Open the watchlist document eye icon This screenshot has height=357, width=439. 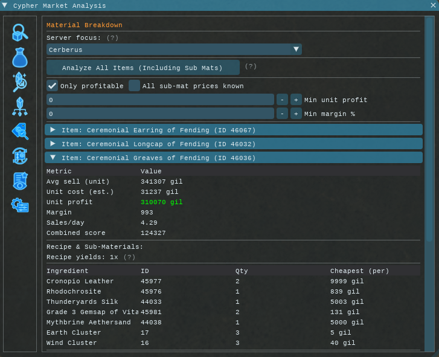(x=20, y=181)
